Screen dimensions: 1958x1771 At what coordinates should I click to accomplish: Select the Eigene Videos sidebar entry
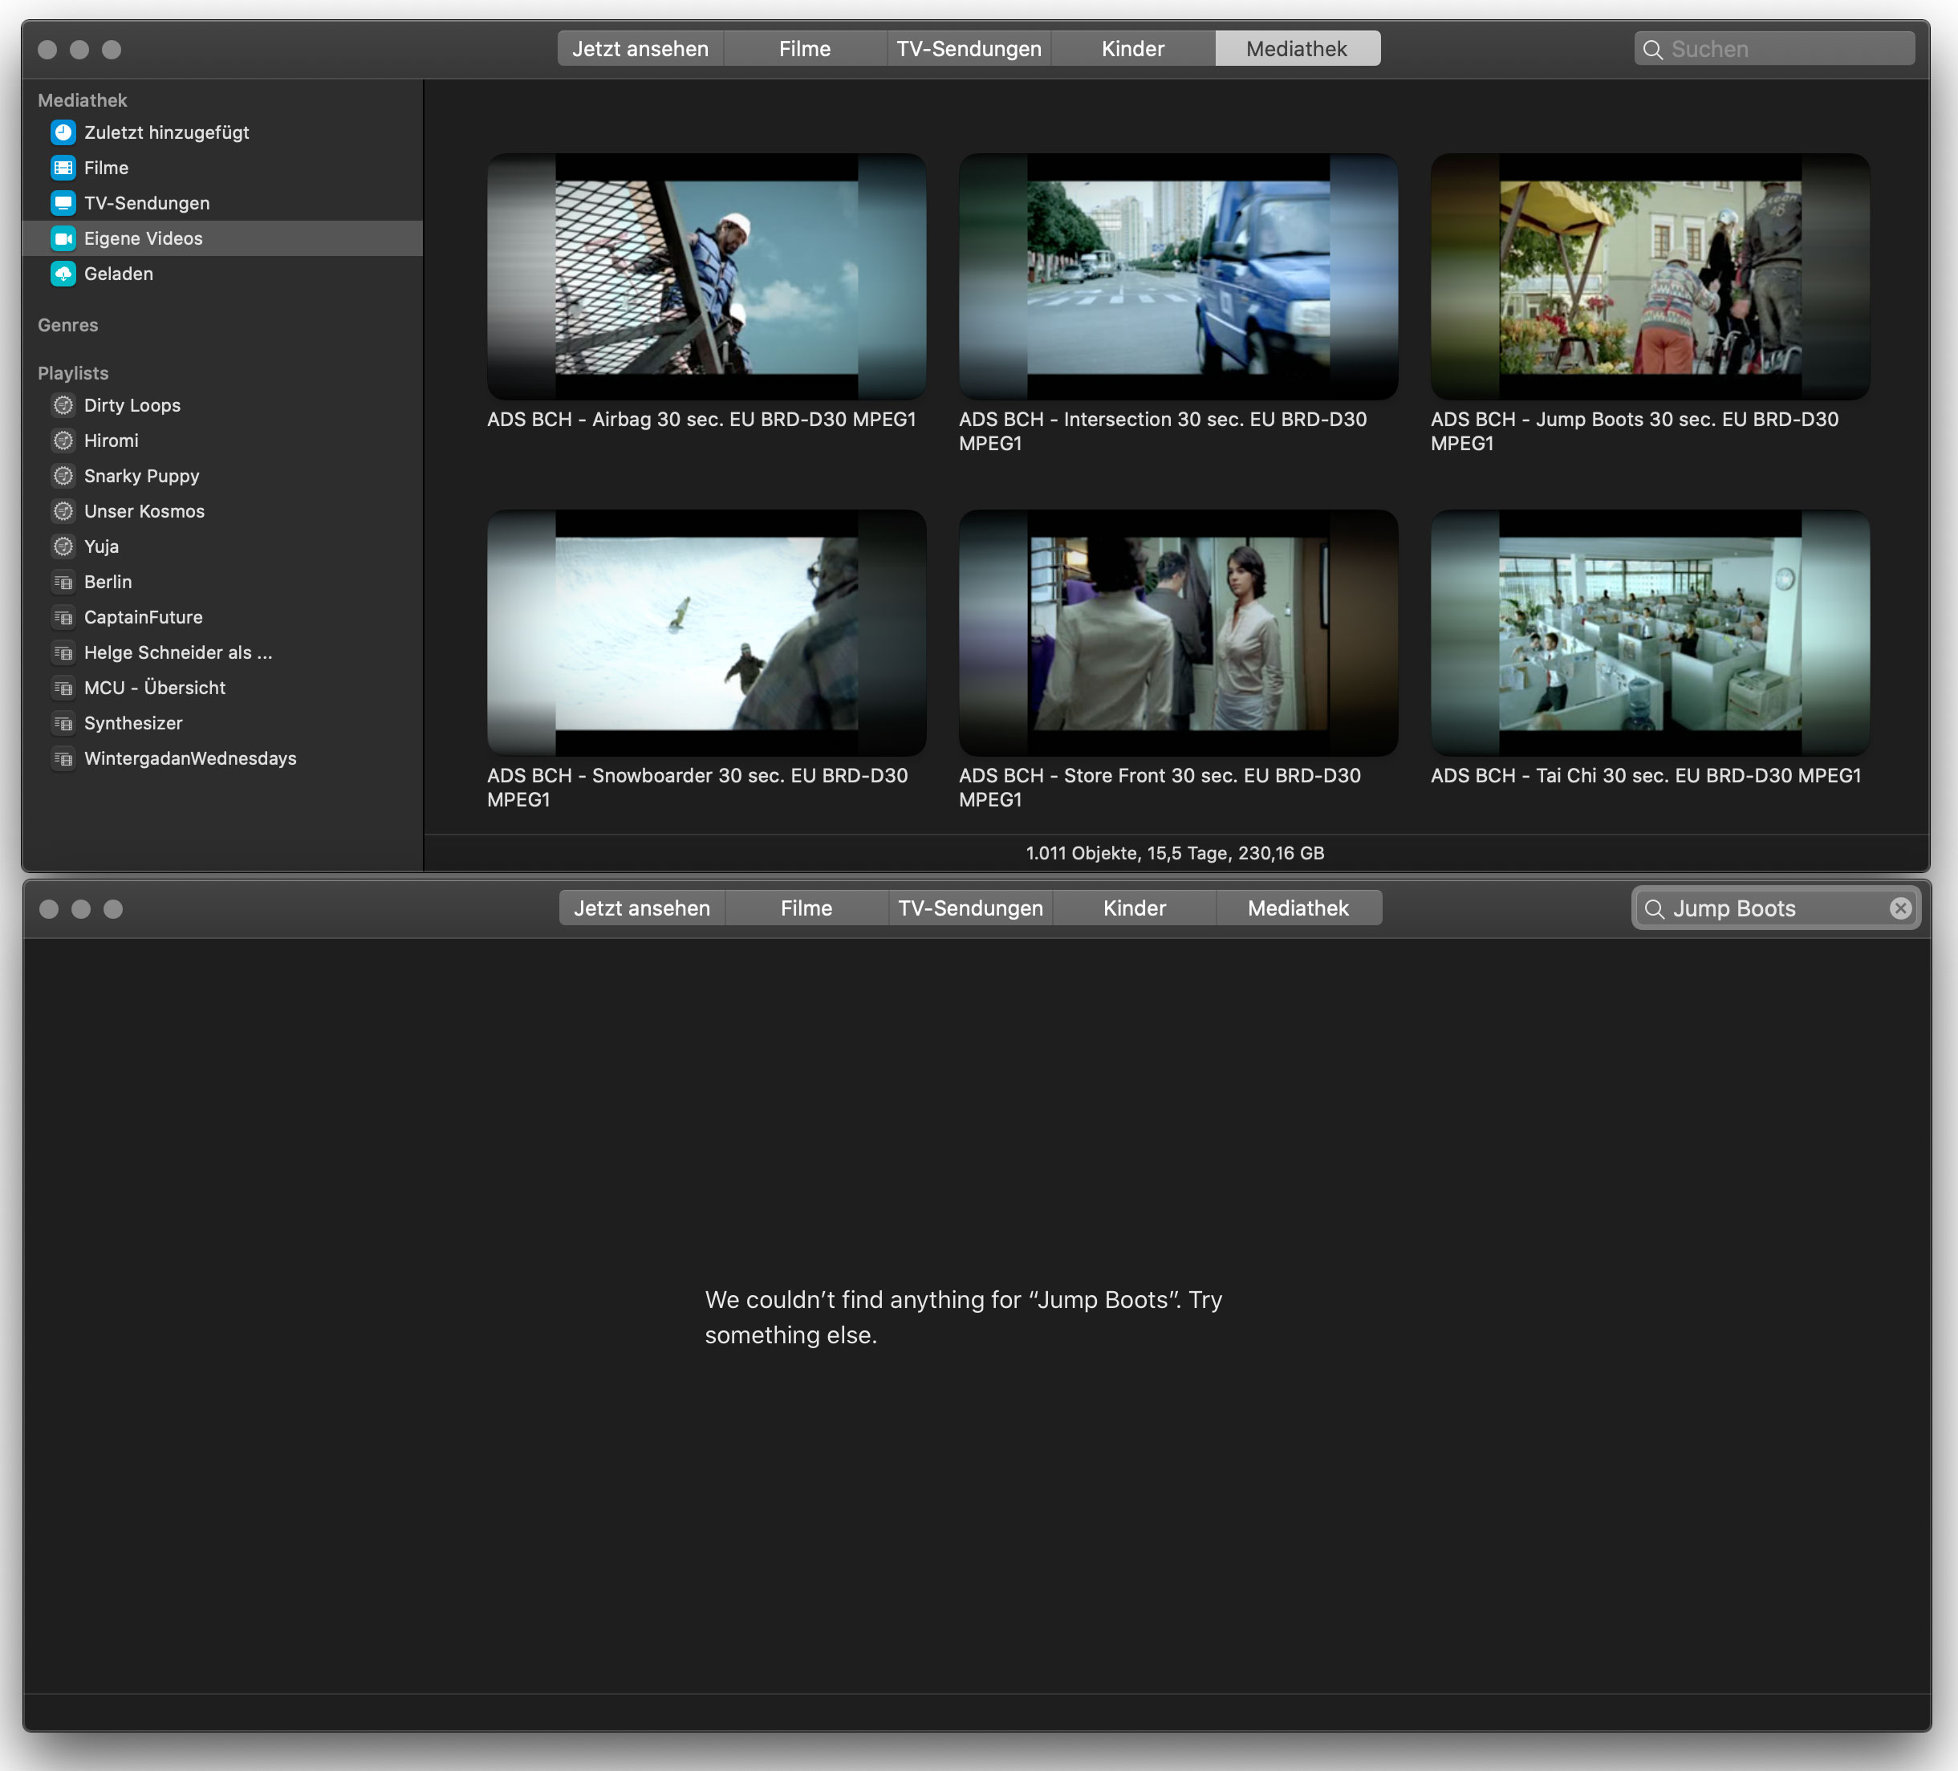click(x=144, y=239)
